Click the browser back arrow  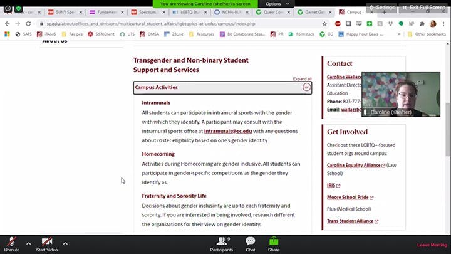(7, 23)
